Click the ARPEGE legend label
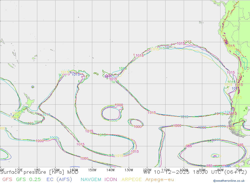The width and height of the screenshot is (250, 183). (x=132, y=180)
